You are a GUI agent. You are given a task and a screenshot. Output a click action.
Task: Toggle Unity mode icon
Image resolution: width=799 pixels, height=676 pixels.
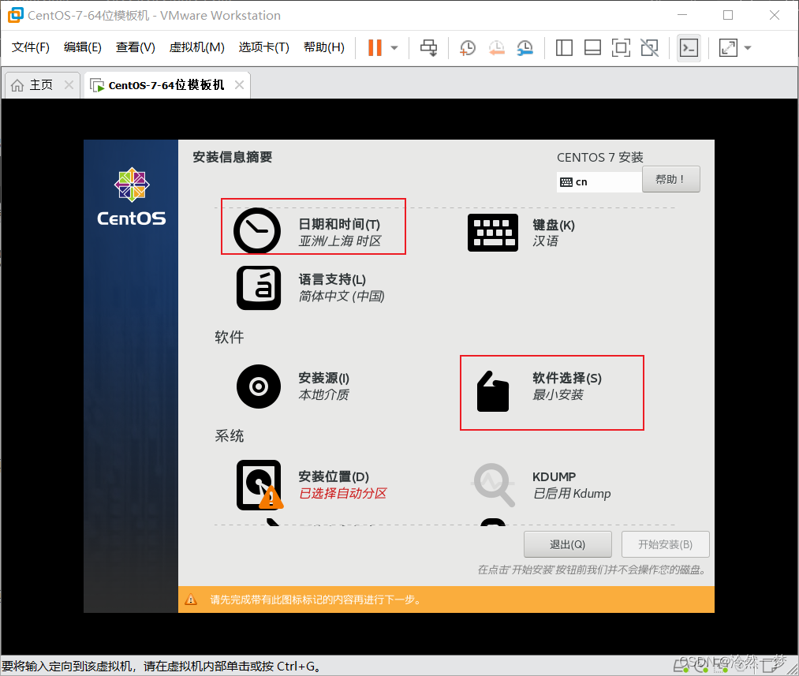point(649,48)
